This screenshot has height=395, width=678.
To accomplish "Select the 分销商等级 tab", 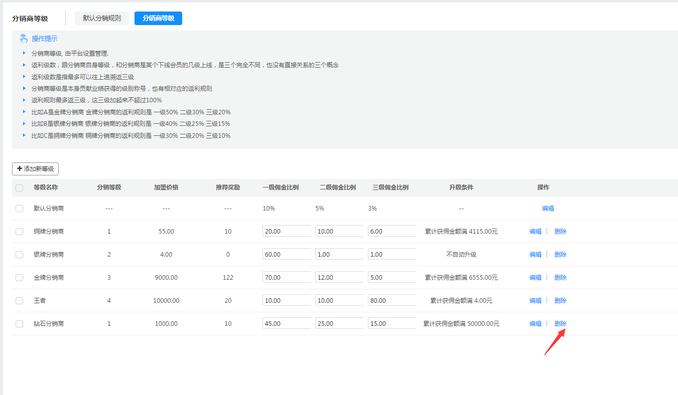I will 158,19.
